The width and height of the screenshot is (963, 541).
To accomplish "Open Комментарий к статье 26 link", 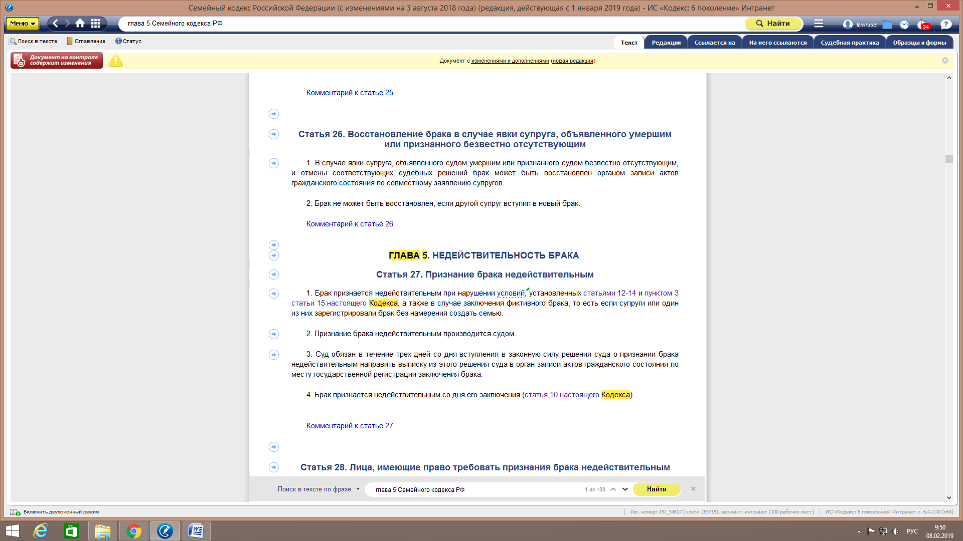I will (x=350, y=224).
